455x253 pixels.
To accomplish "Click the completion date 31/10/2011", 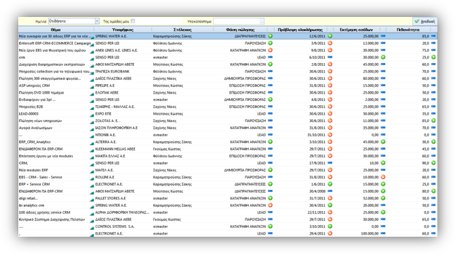I will pos(316,135).
